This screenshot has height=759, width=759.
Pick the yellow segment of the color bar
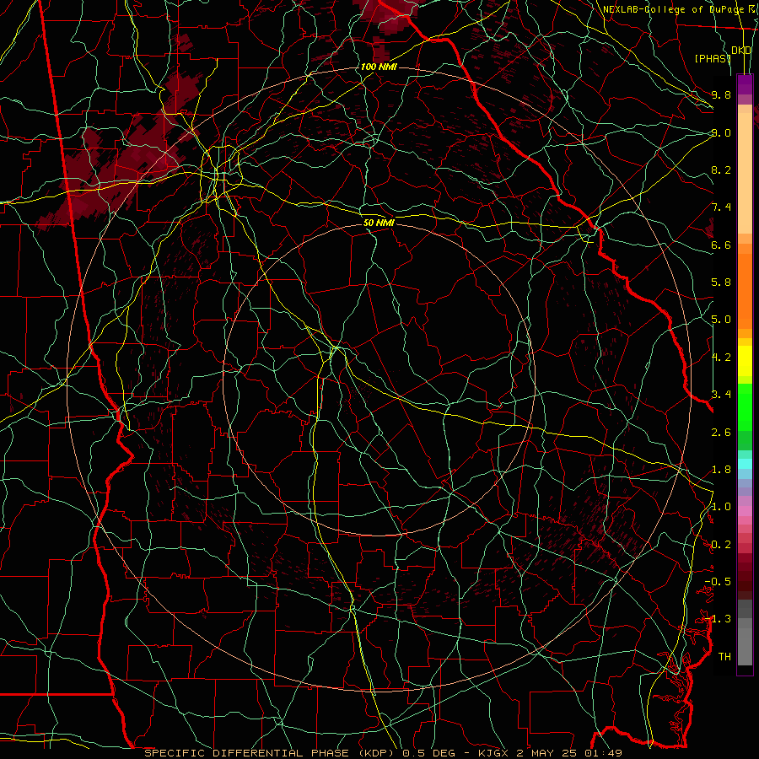[745, 361]
